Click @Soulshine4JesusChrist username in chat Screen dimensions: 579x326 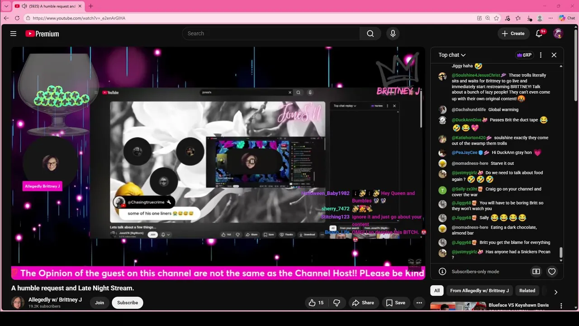pyautogui.click(x=476, y=75)
